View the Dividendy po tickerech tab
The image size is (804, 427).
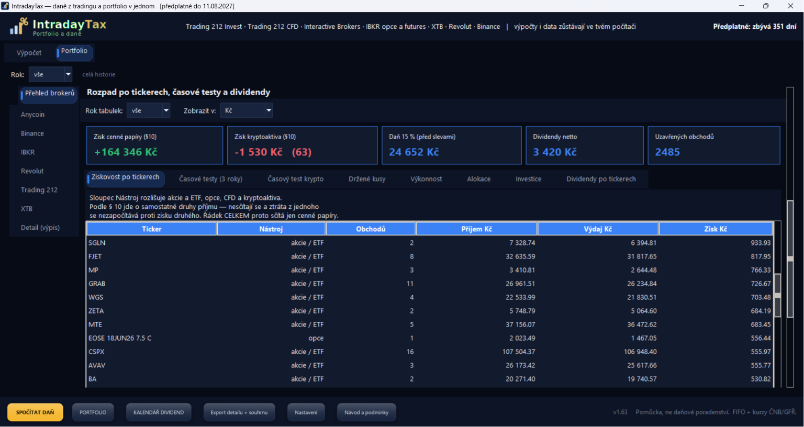(x=601, y=179)
